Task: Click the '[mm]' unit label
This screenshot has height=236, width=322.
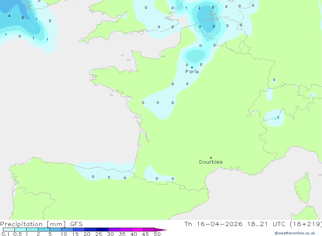Action: tap(56, 224)
